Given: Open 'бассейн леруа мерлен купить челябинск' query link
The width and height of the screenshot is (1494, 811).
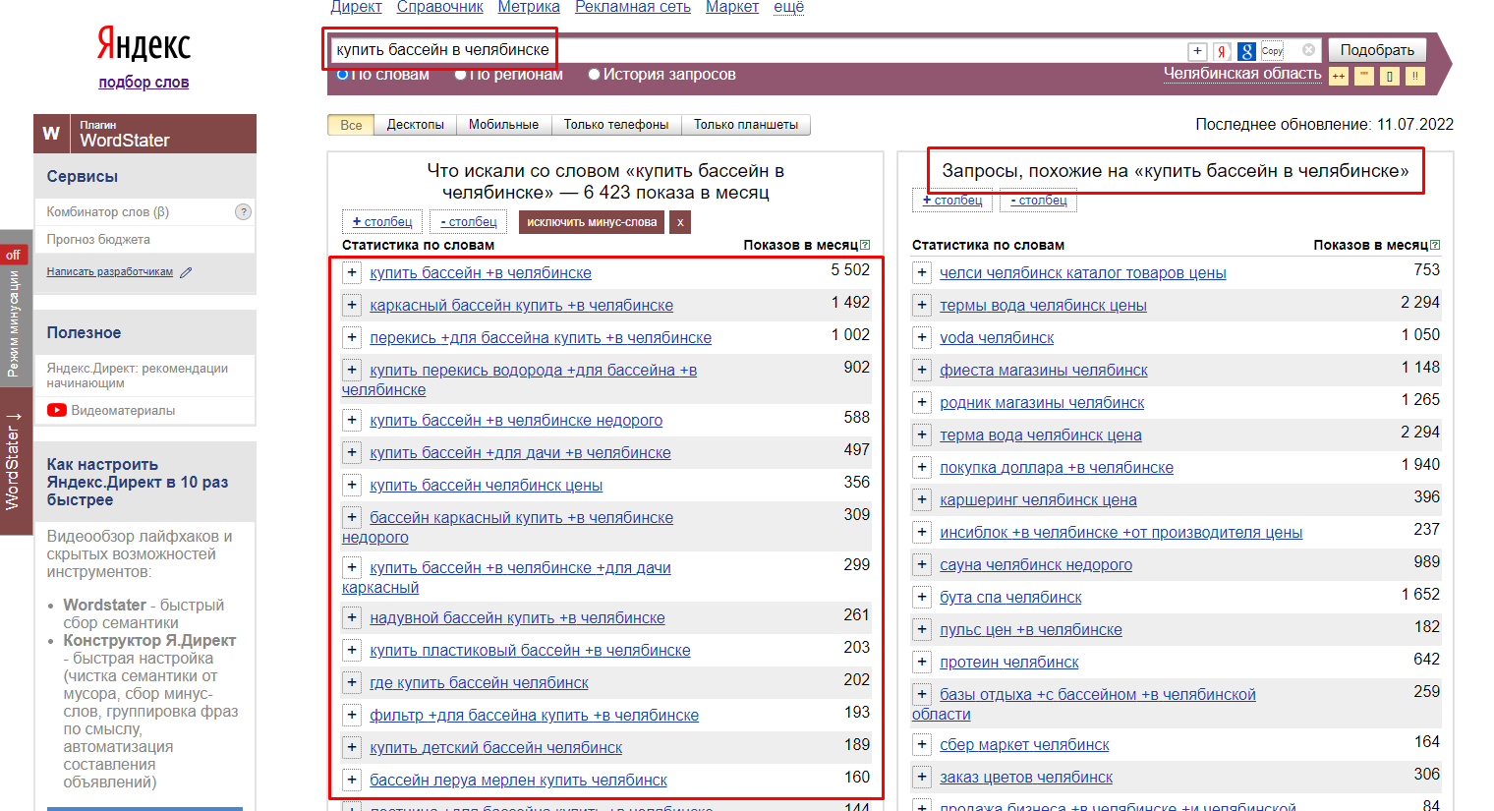Looking at the screenshot, I should point(518,781).
